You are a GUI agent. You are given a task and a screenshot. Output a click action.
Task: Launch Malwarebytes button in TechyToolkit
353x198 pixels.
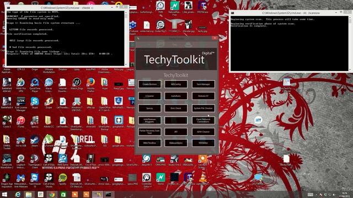(x=176, y=143)
